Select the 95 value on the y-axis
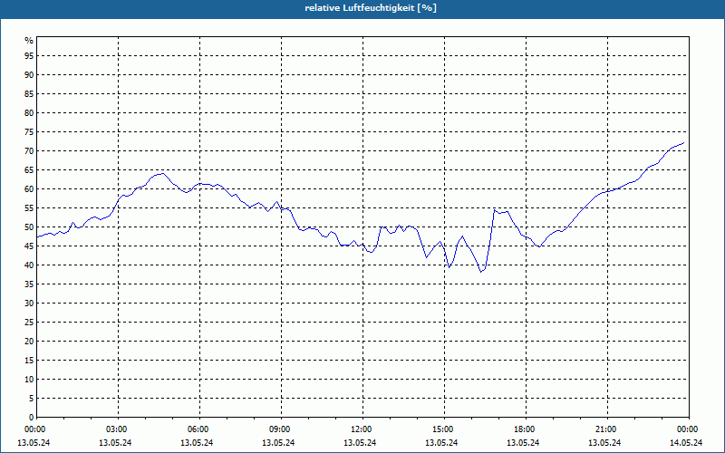Screen dimensions: 725x453 tap(29, 56)
